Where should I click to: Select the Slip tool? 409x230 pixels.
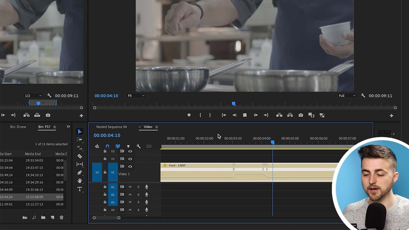(x=79, y=164)
